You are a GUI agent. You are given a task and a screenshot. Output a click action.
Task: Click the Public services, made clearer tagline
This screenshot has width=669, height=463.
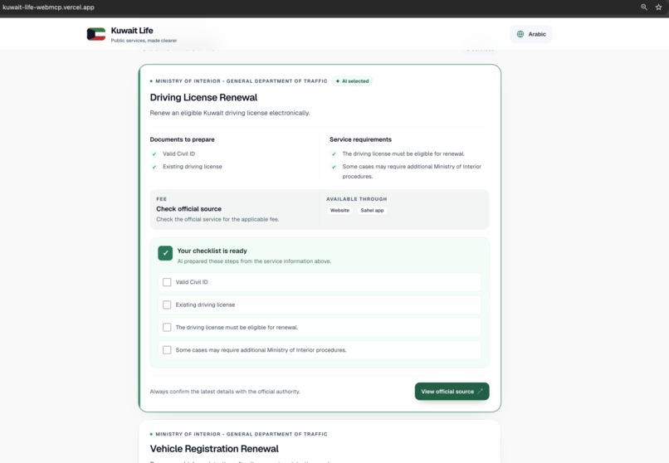coord(144,41)
